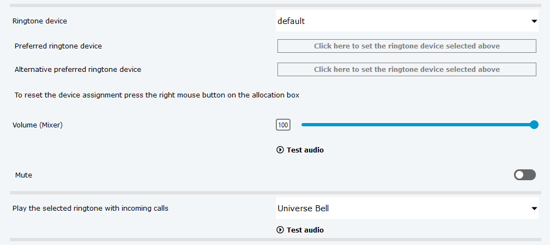Click the 'Play the selected ringtone' label

[x=90, y=209]
